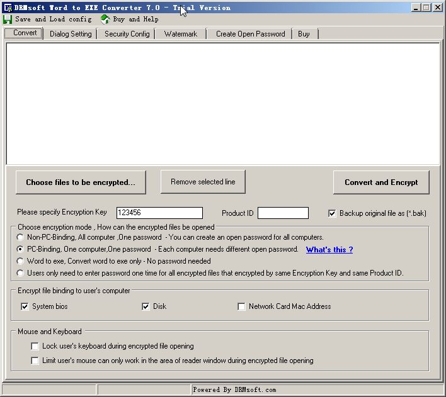Select PC-Binding, One computer radio option

pyautogui.click(x=20, y=249)
